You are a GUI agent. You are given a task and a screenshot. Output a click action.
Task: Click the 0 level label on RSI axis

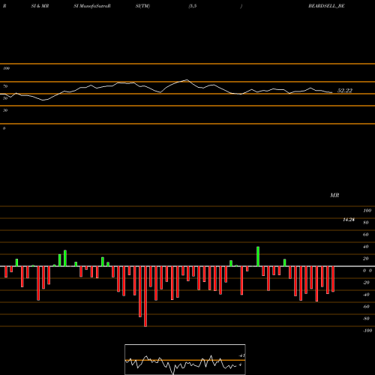[4, 128]
